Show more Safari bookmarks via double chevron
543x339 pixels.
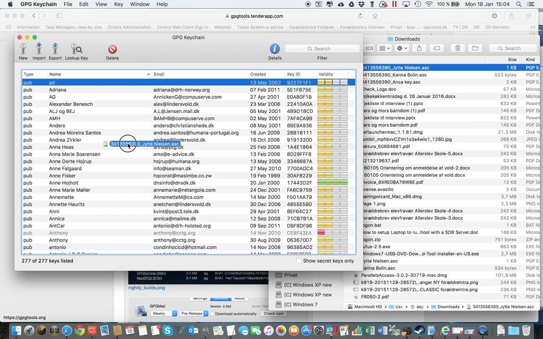533,27
